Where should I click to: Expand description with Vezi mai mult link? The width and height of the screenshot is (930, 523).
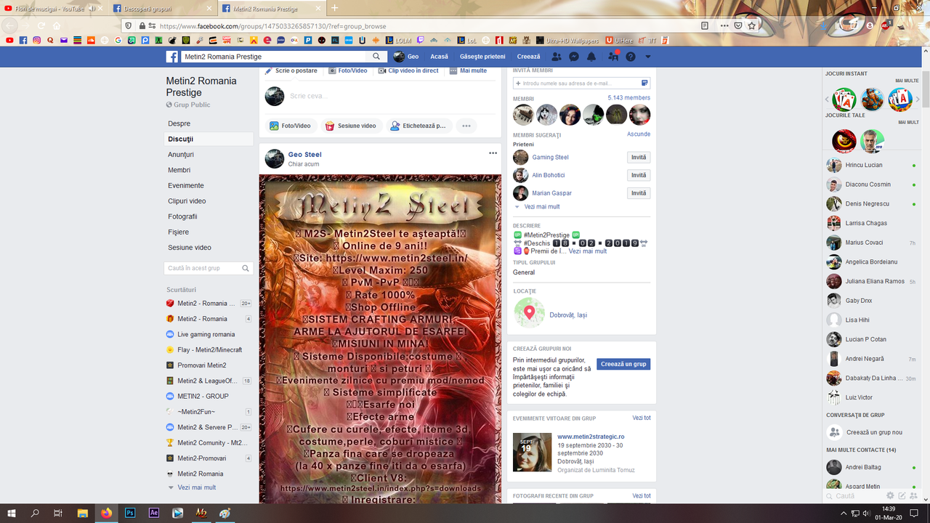click(588, 251)
